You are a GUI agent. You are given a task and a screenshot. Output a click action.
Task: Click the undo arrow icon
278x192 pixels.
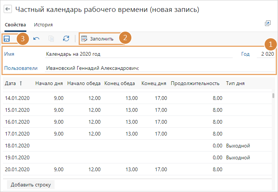pos(36,38)
